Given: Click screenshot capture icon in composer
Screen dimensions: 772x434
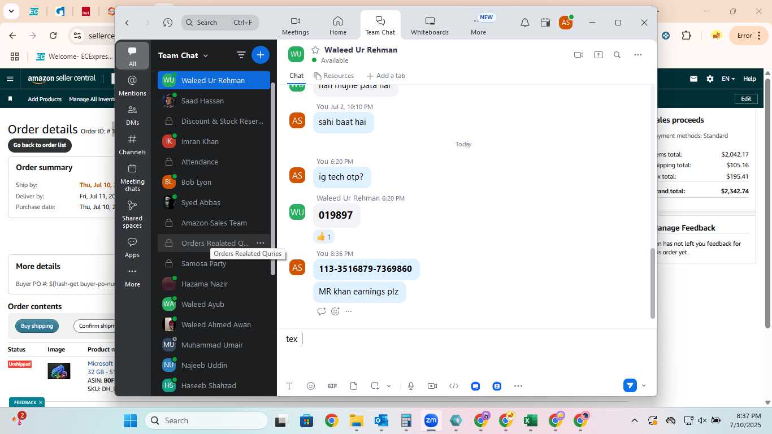Looking at the screenshot, I should pyautogui.click(x=375, y=386).
